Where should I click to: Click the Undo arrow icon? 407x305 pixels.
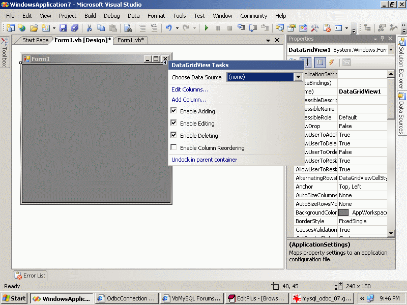click(x=168, y=28)
